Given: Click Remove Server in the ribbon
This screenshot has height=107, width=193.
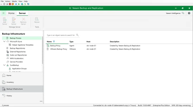Looking at the screenshot, I should click(23, 21).
